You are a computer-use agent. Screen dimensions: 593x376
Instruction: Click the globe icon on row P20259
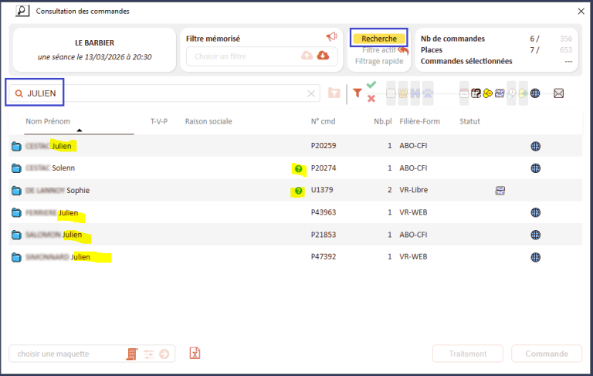point(536,147)
